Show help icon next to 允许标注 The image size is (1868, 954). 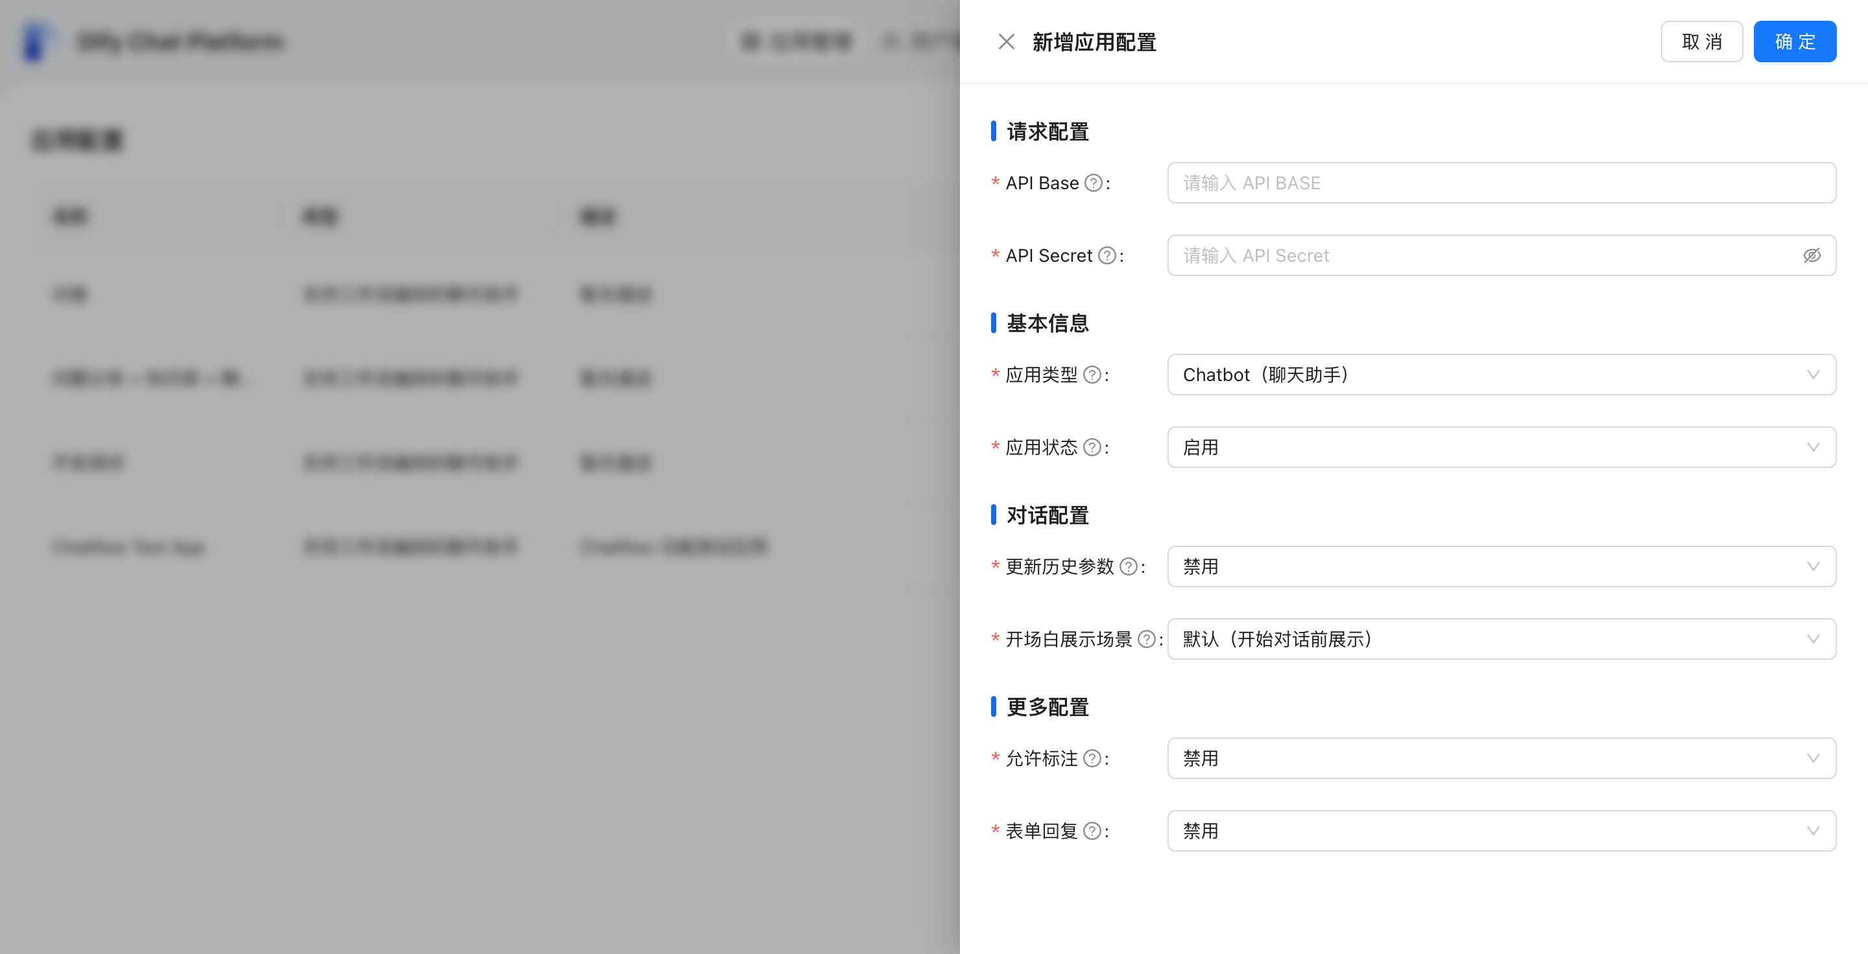(1092, 758)
